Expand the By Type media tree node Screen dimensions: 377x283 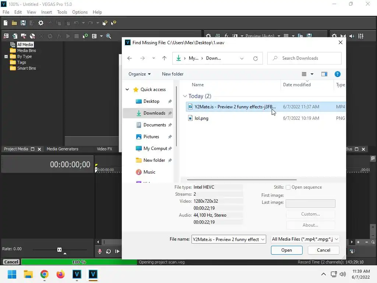tap(6, 56)
